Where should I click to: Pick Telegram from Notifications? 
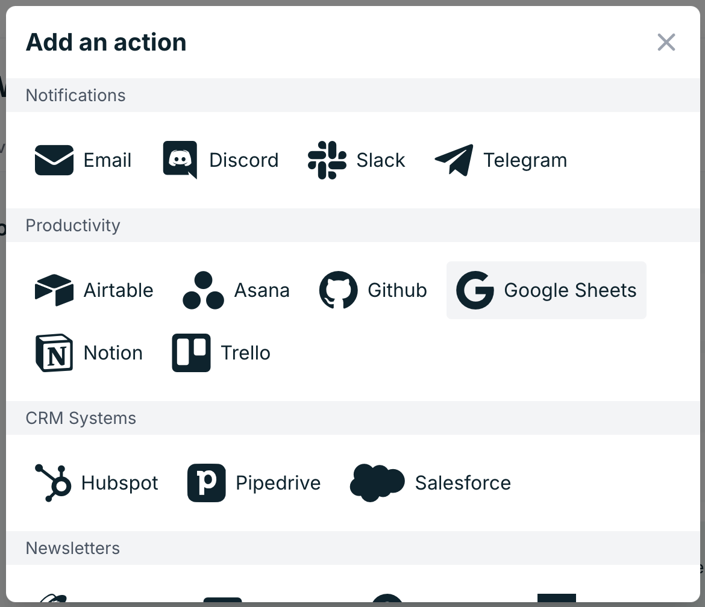point(500,160)
